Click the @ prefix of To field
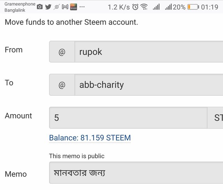 [x=62, y=85]
